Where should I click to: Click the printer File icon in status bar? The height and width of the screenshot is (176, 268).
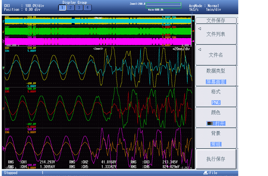pos(205,172)
